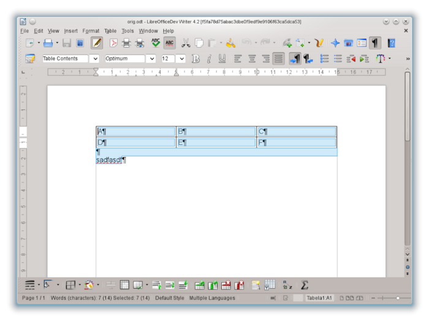This screenshot has width=429, height=321.
Task: Open the Borders dropdown arrow
Action: [x=80, y=286]
